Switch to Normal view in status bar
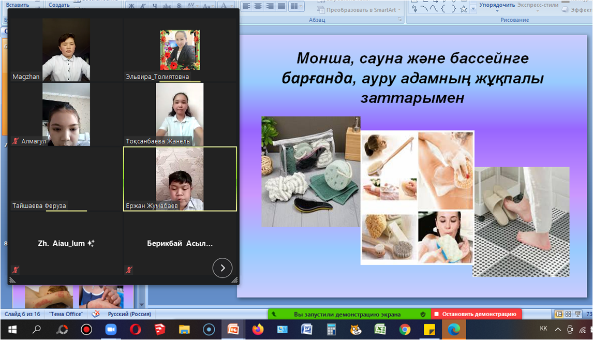Viewport: 593px width, 340px height. click(x=559, y=314)
